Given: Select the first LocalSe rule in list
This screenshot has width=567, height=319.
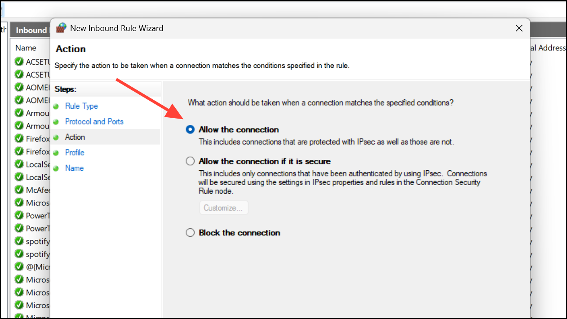Looking at the screenshot, I should click(x=31, y=164).
